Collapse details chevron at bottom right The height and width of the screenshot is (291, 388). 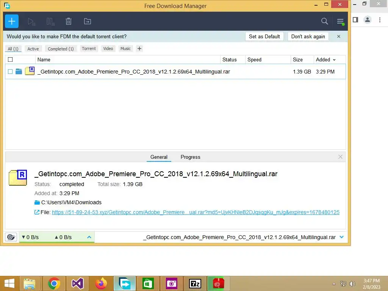coord(341,237)
